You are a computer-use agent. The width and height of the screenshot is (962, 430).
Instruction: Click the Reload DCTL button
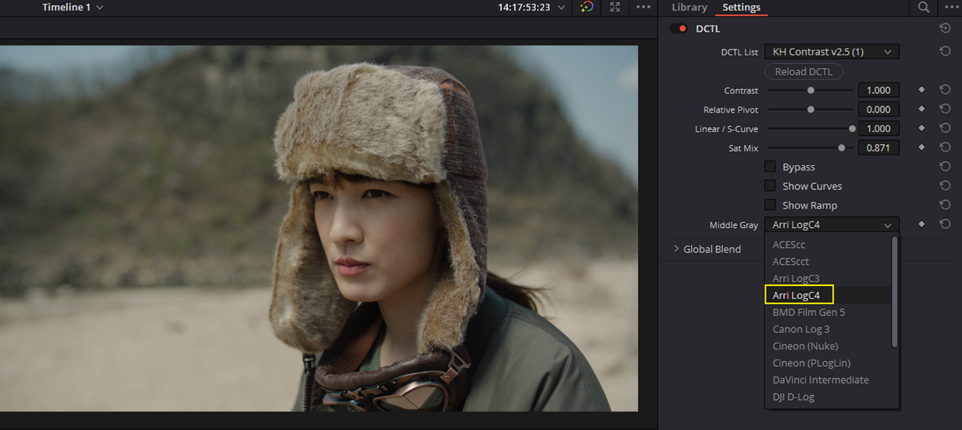pos(803,71)
